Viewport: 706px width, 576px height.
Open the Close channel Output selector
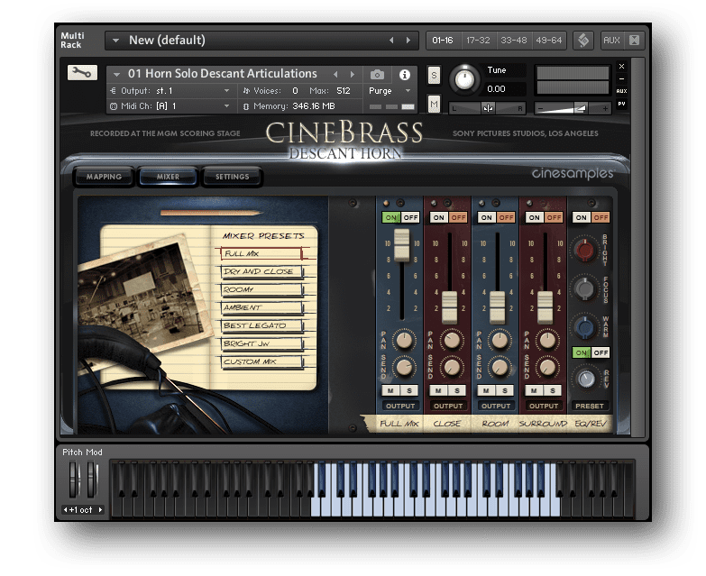click(448, 406)
